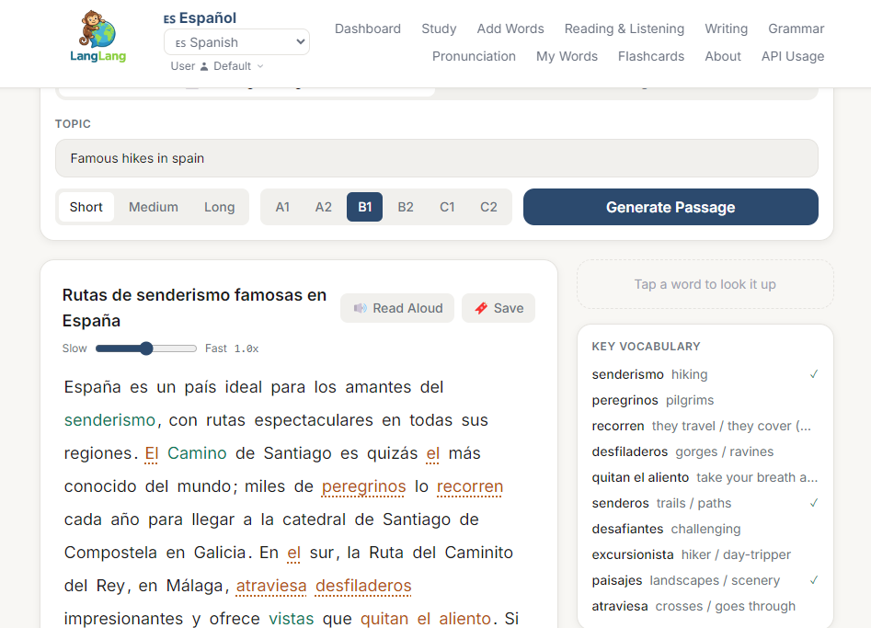Choose level A2

[x=324, y=207]
